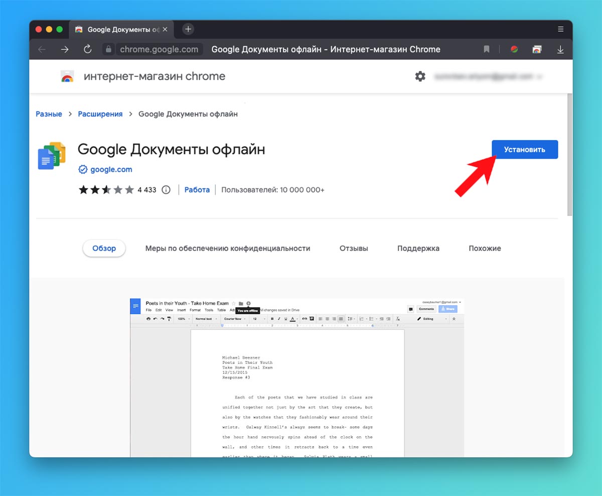Viewport: 602px width, 496px height.
Task: Click the green macOS fullscreen window button
Action: click(x=60, y=29)
